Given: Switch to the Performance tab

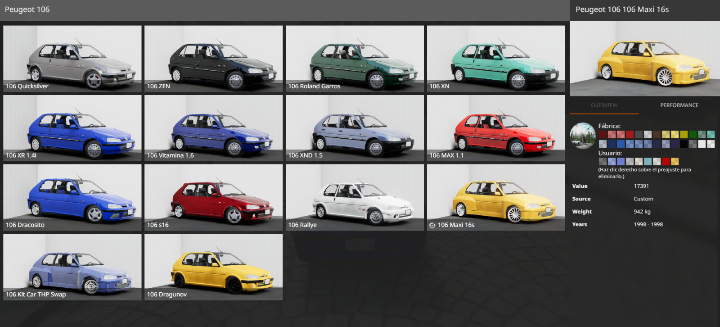Looking at the screenshot, I should click(679, 105).
